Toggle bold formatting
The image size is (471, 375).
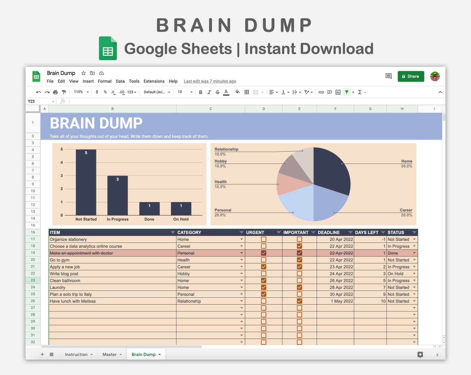[x=200, y=92]
